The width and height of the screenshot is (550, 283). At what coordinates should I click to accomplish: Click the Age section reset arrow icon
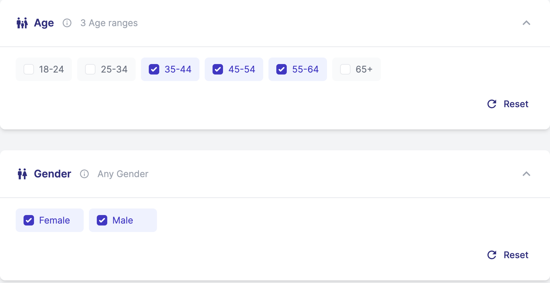tap(492, 104)
